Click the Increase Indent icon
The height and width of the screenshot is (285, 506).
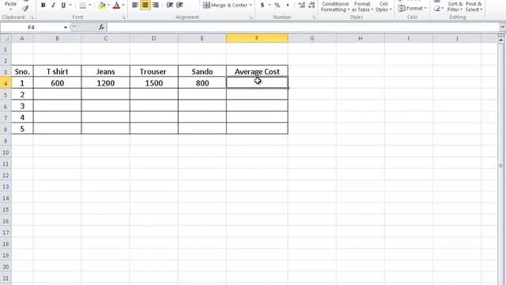pyautogui.click(x=179, y=6)
